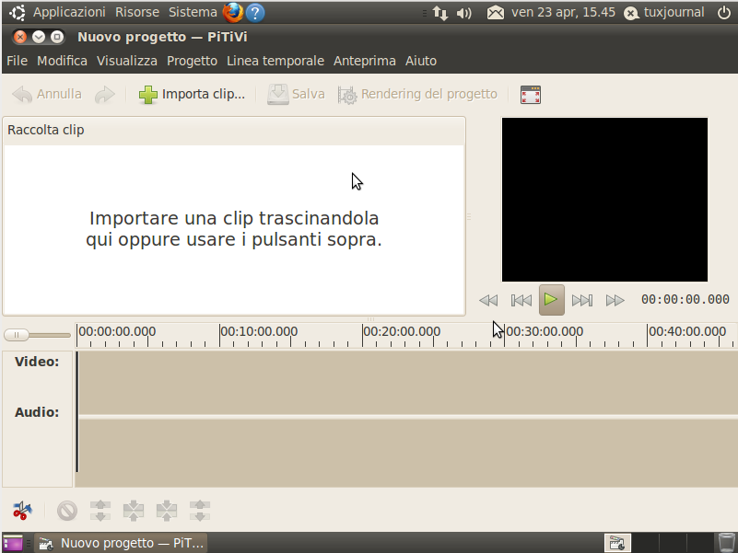The image size is (738, 553).
Task: Jump to the end of the timeline
Action: pyautogui.click(x=581, y=300)
